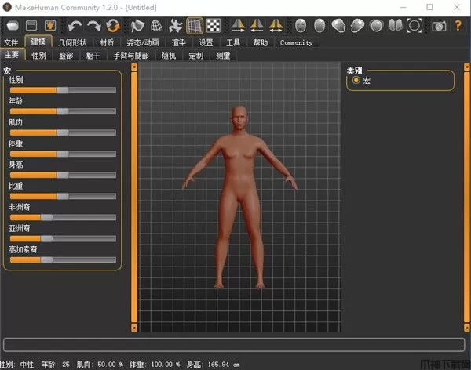Click the Redo arrow icon
The width and height of the screenshot is (471, 370).
pyautogui.click(x=93, y=26)
